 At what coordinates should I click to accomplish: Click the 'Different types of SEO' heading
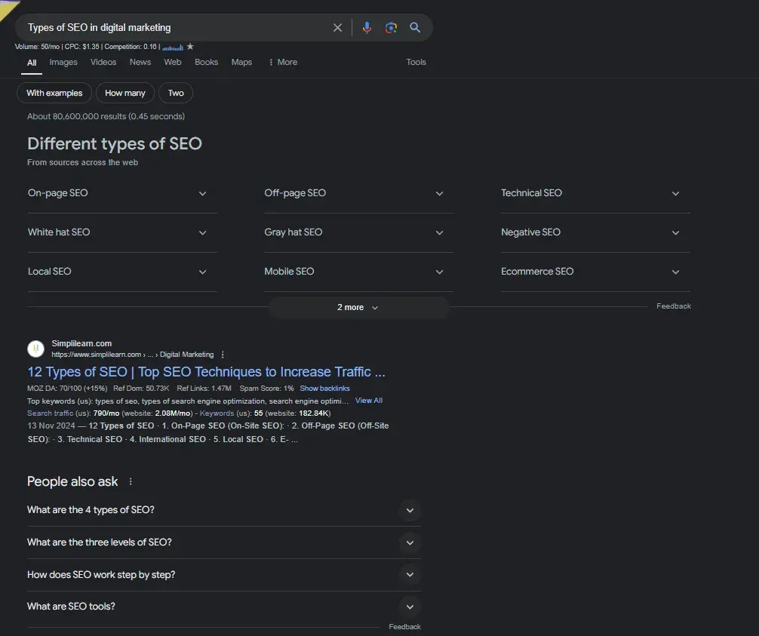coord(115,144)
